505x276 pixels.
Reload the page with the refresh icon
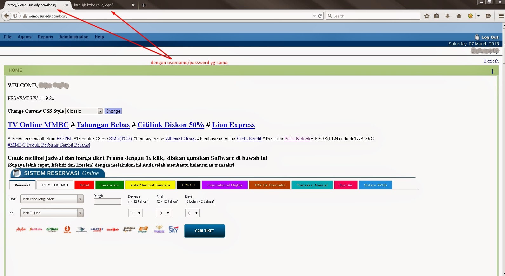point(320,16)
